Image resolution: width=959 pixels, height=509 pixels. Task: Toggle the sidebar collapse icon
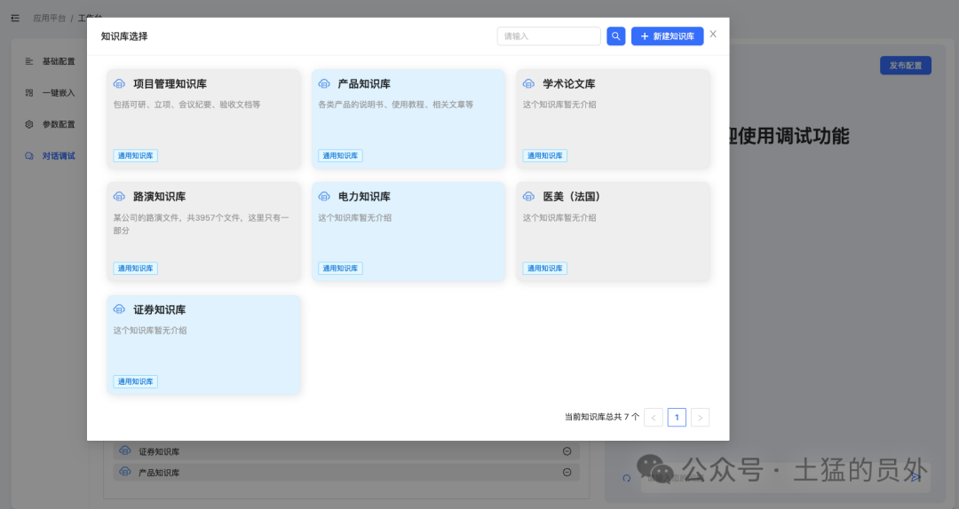(x=15, y=19)
